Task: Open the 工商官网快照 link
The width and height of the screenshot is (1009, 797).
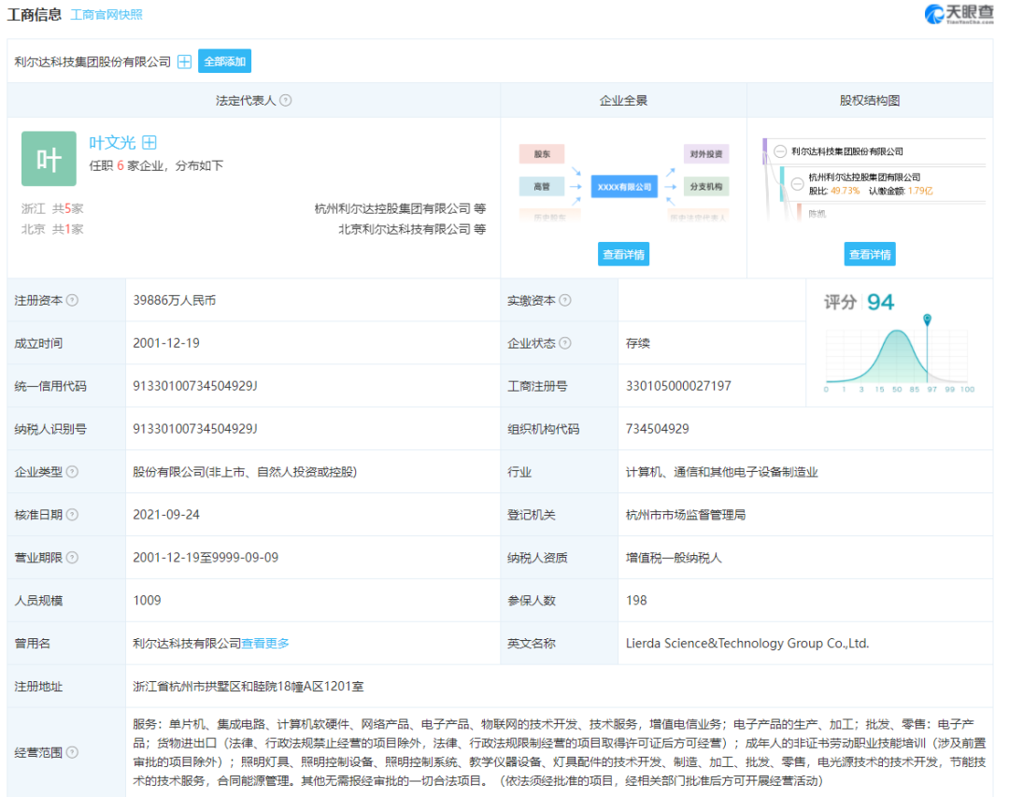Action: 107,15
